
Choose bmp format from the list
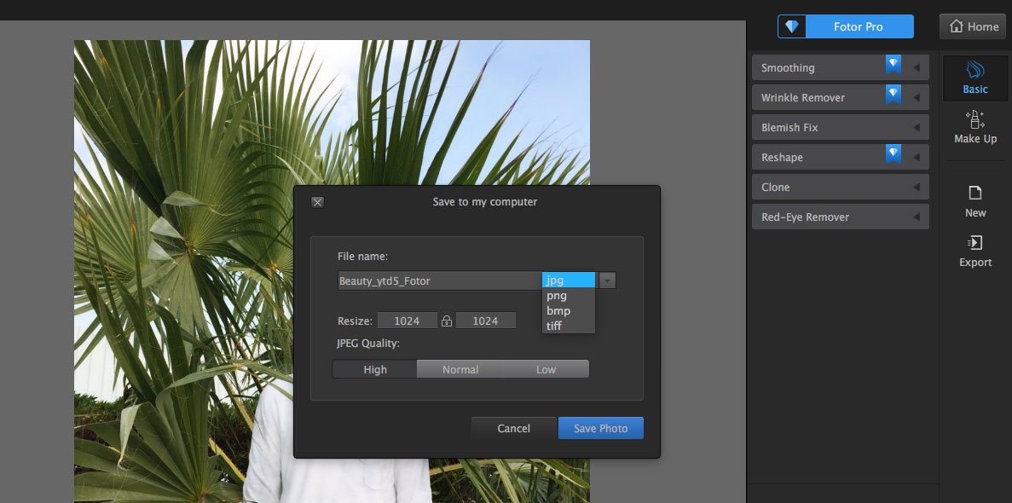(x=569, y=310)
